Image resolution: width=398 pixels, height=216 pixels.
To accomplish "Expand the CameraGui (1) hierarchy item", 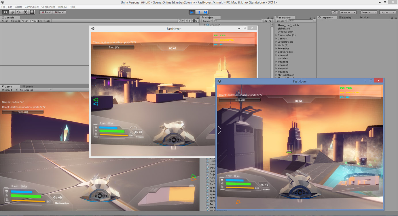I will point(276,35).
